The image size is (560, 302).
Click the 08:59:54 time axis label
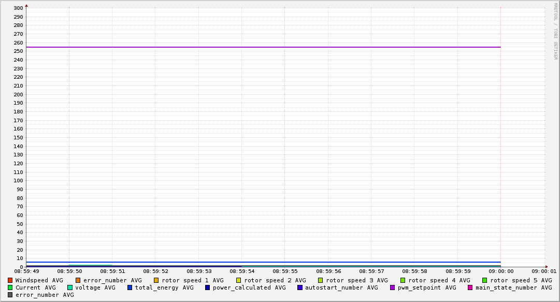tap(242, 271)
